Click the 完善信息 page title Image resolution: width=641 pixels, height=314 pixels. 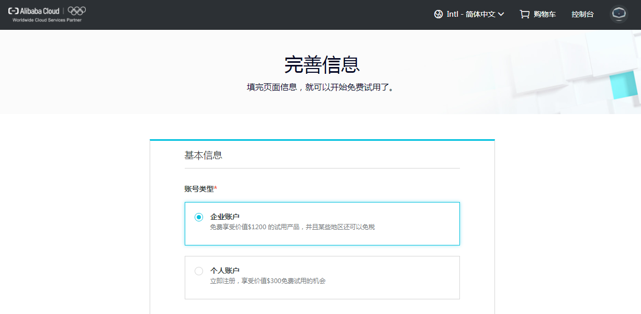(322, 65)
